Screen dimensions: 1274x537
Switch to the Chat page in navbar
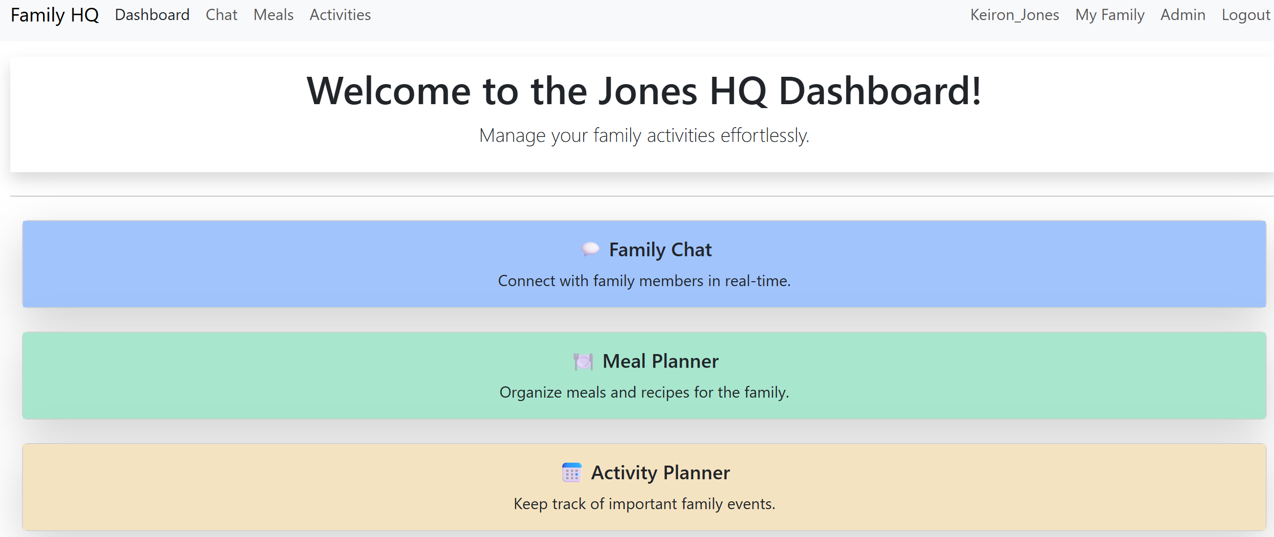tap(221, 15)
